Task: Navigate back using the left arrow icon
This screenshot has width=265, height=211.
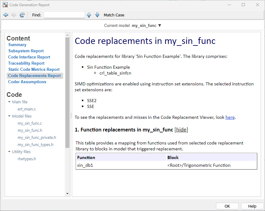Action: click(6, 15)
